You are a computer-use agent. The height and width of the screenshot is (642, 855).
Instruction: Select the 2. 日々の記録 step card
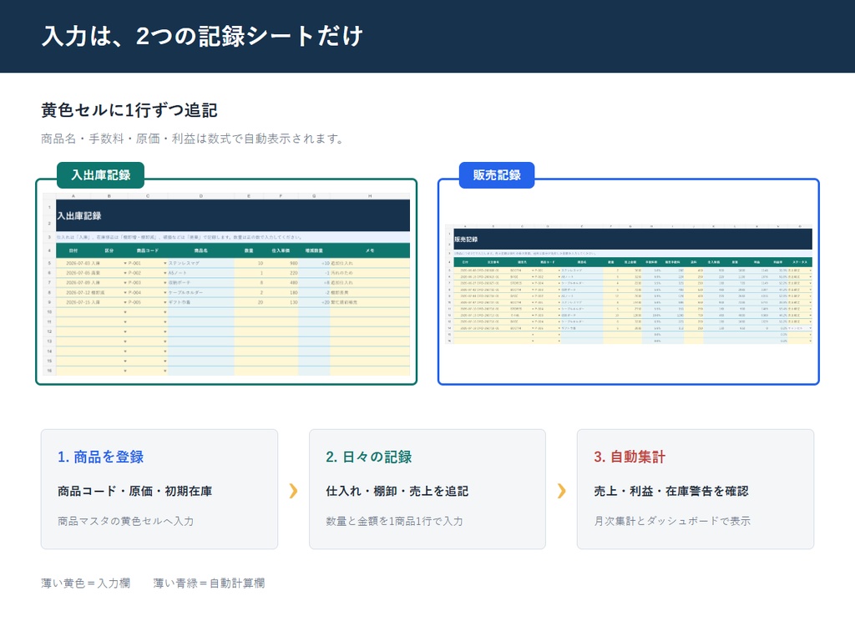point(427,489)
